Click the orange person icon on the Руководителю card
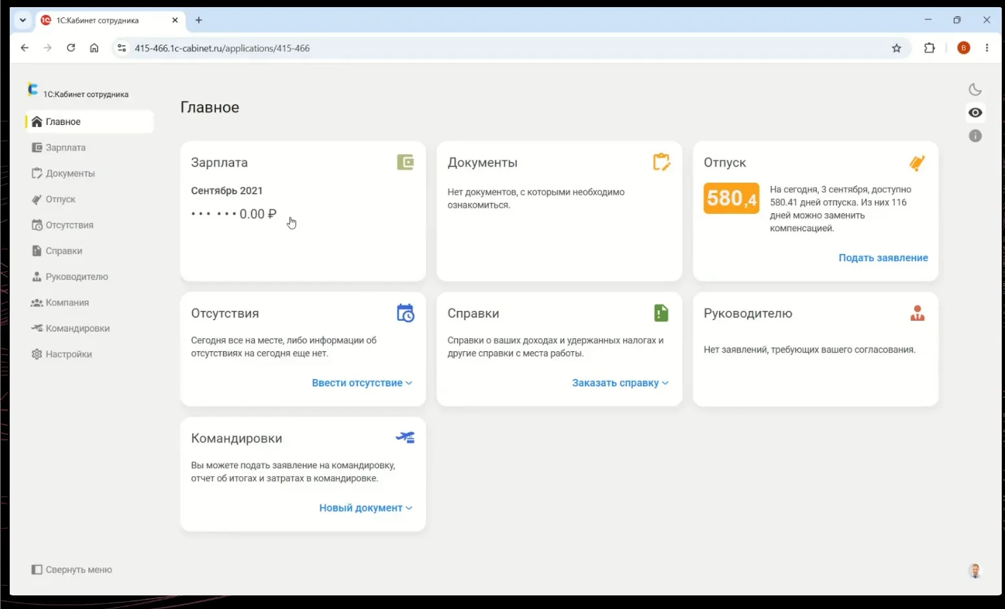 click(x=917, y=314)
